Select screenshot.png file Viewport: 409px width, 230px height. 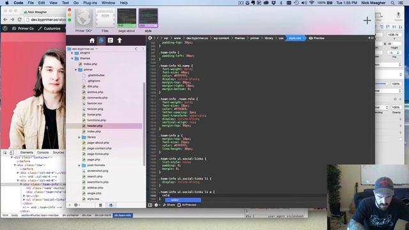coord(98,171)
